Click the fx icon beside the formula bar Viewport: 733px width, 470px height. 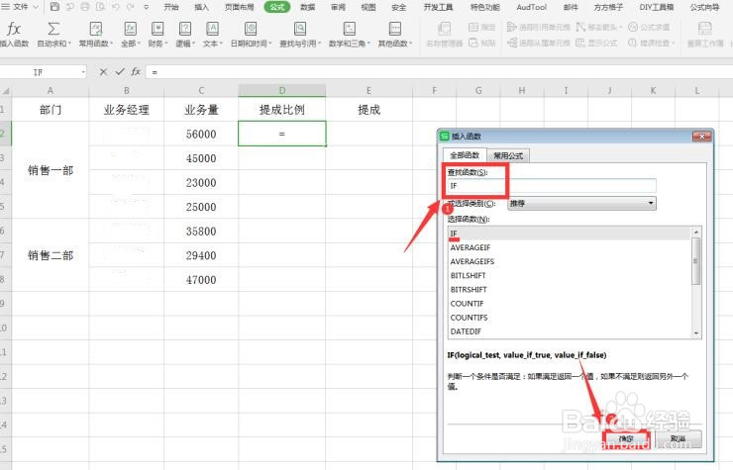[x=136, y=71]
